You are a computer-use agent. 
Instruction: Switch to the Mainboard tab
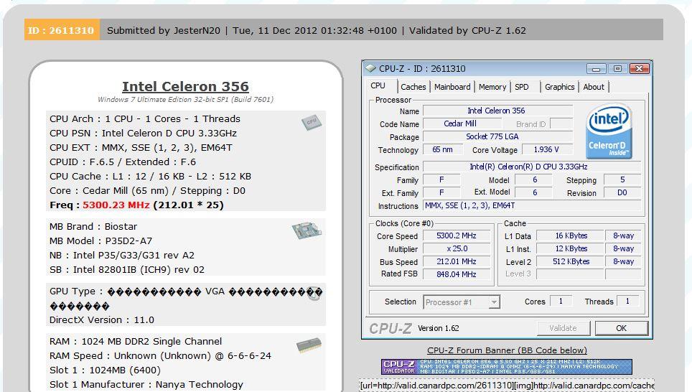point(452,87)
